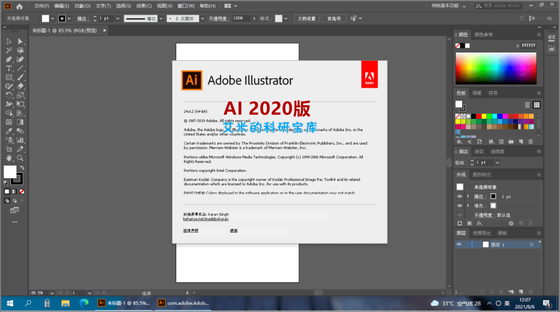Open the 效果(C) menu
The image size is (560, 312).
click(144, 6)
